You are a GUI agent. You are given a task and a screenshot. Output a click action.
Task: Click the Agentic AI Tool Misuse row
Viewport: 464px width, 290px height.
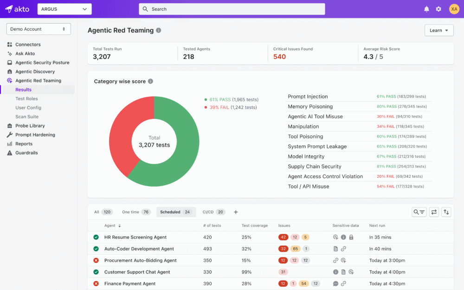[359, 116]
